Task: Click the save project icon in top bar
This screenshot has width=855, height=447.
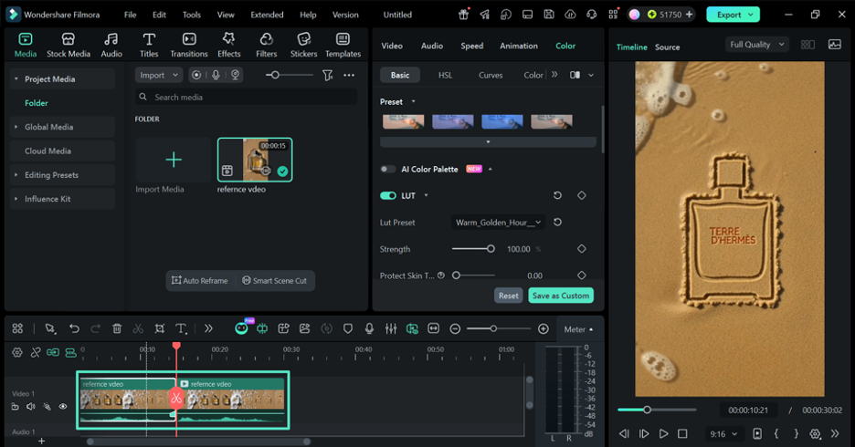Action: point(549,15)
